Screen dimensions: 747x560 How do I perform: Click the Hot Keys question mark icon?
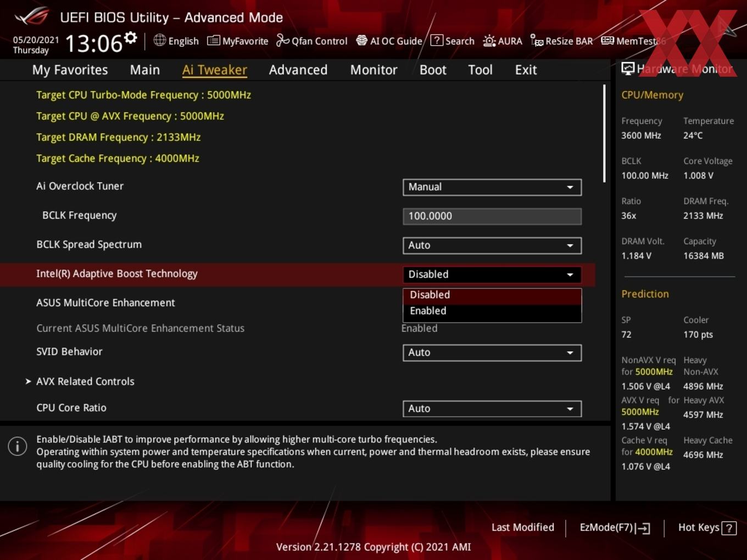pos(729,528)
